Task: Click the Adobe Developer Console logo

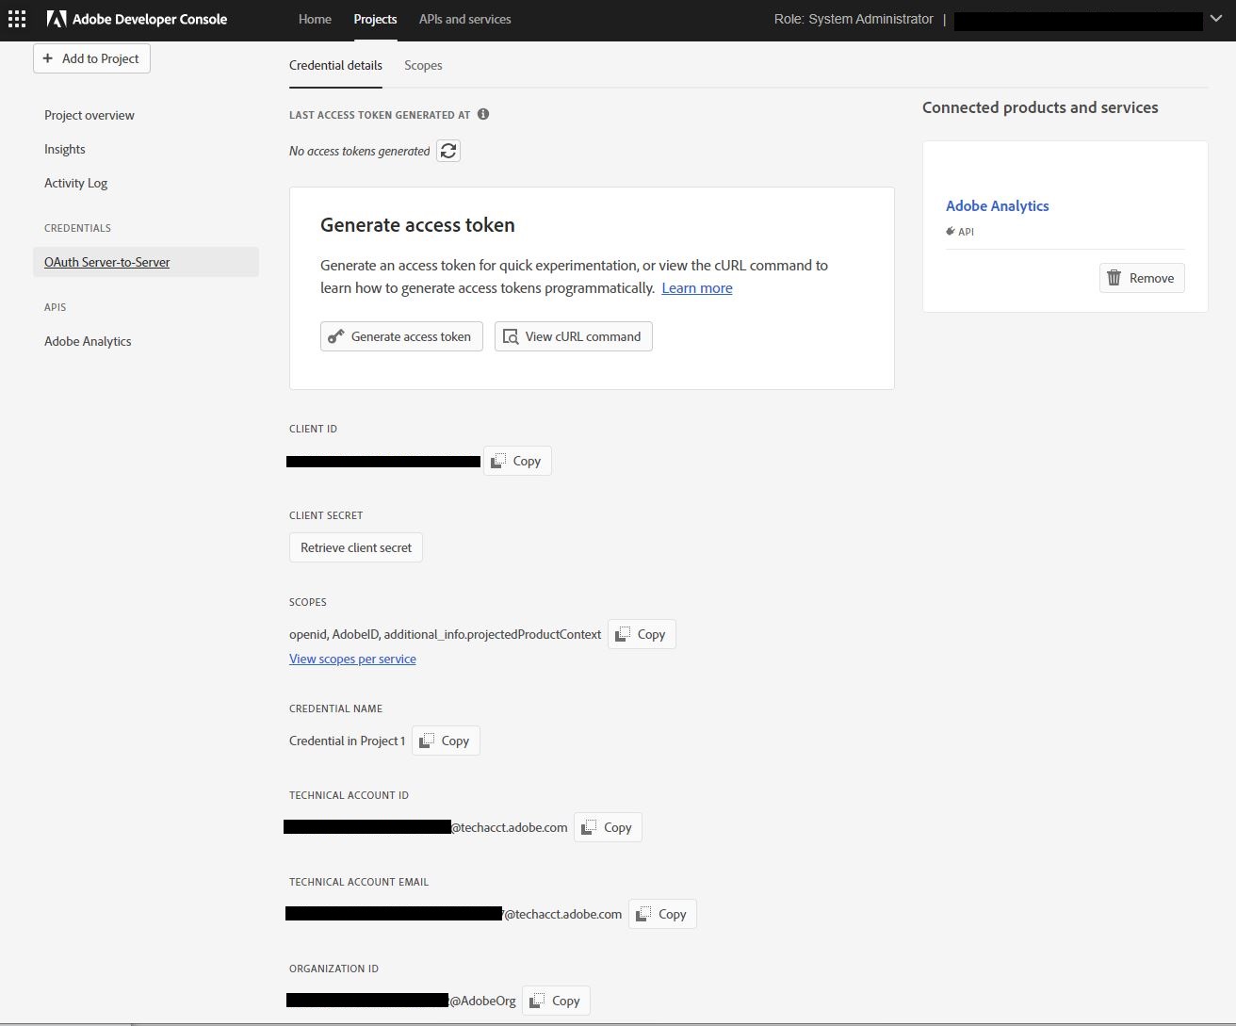Action: pyautogui.click(x=137, y=19)
